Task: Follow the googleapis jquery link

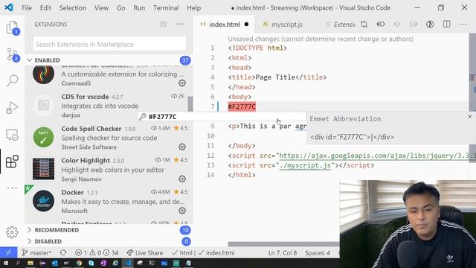Action: [x=375, y=156]
